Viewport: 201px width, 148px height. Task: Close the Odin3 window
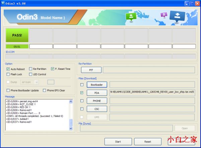(x=197, y=3)
